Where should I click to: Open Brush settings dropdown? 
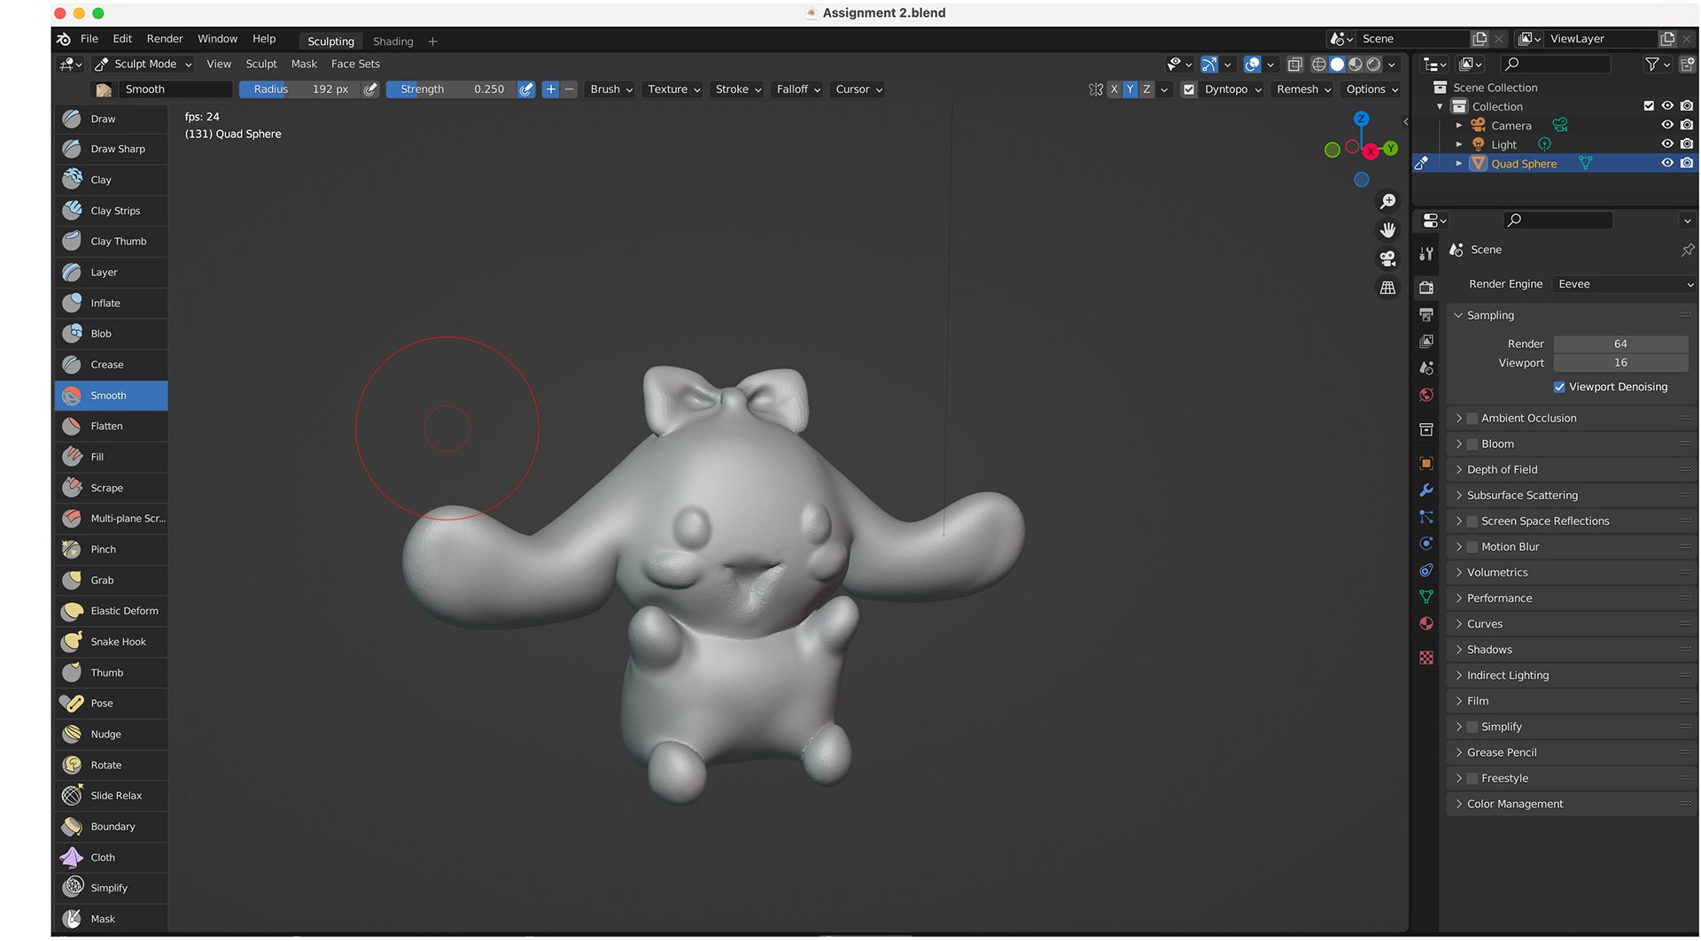click(x=611, y=89)
